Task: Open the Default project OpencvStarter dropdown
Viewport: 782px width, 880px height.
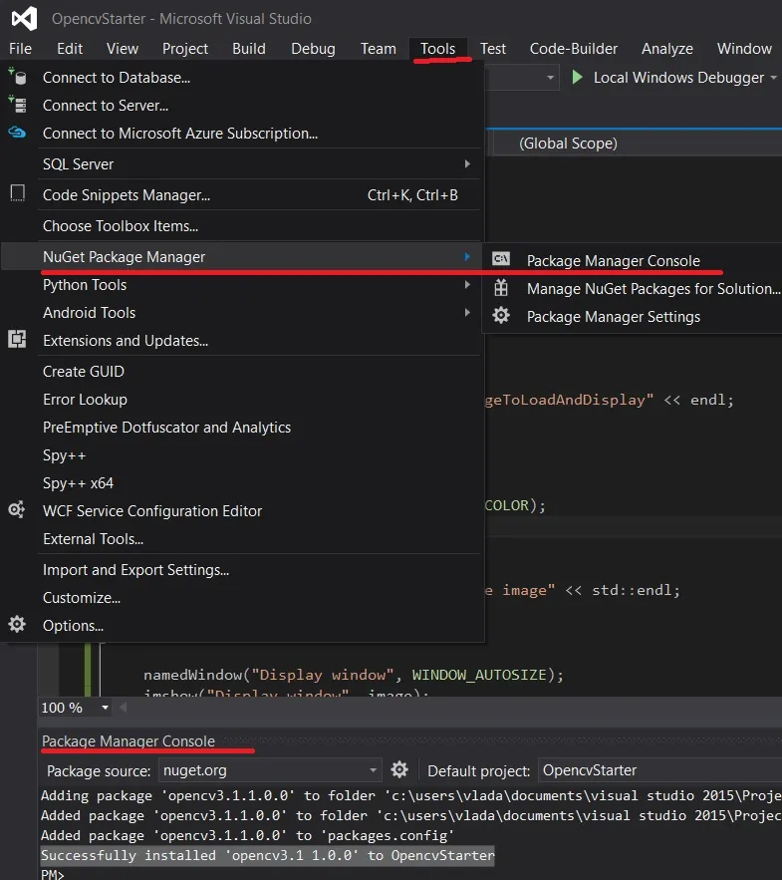Action: click(659, 770)
